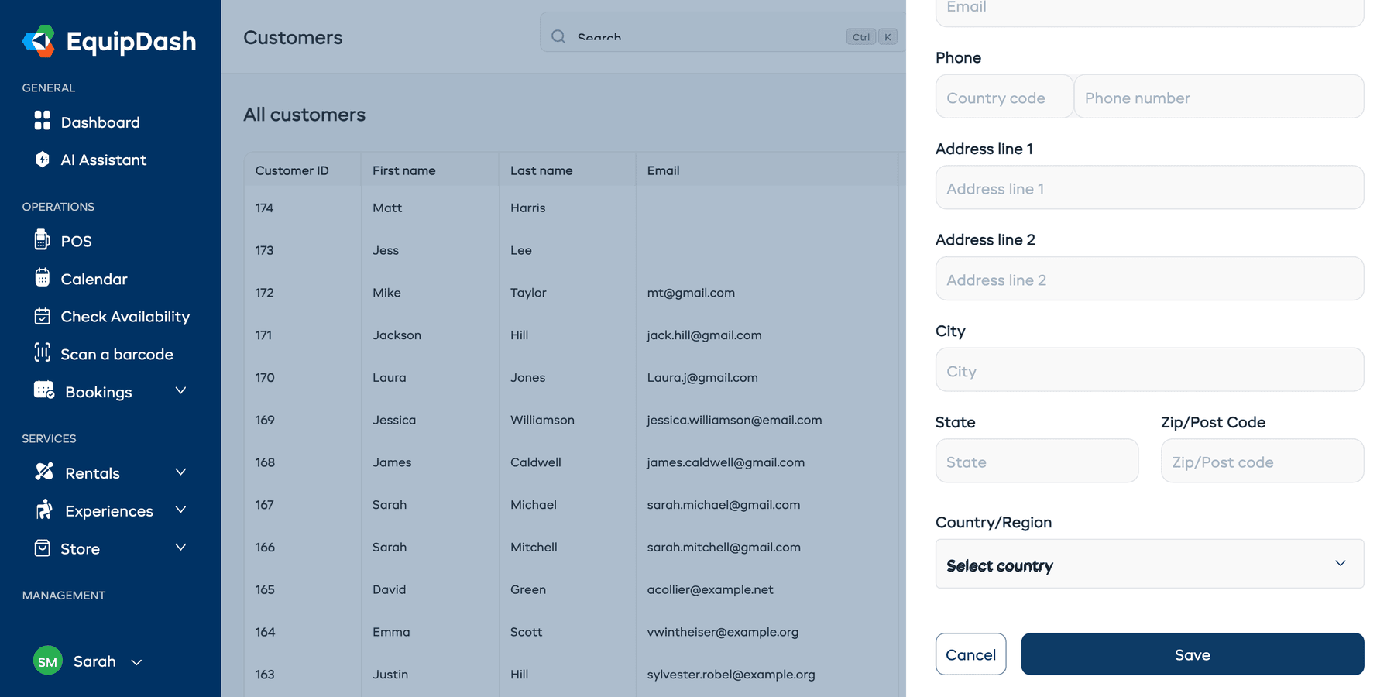Click Sarah's SM avatar circle
Viewport: 1394px width, 697px height.
[x=47, y=661]
